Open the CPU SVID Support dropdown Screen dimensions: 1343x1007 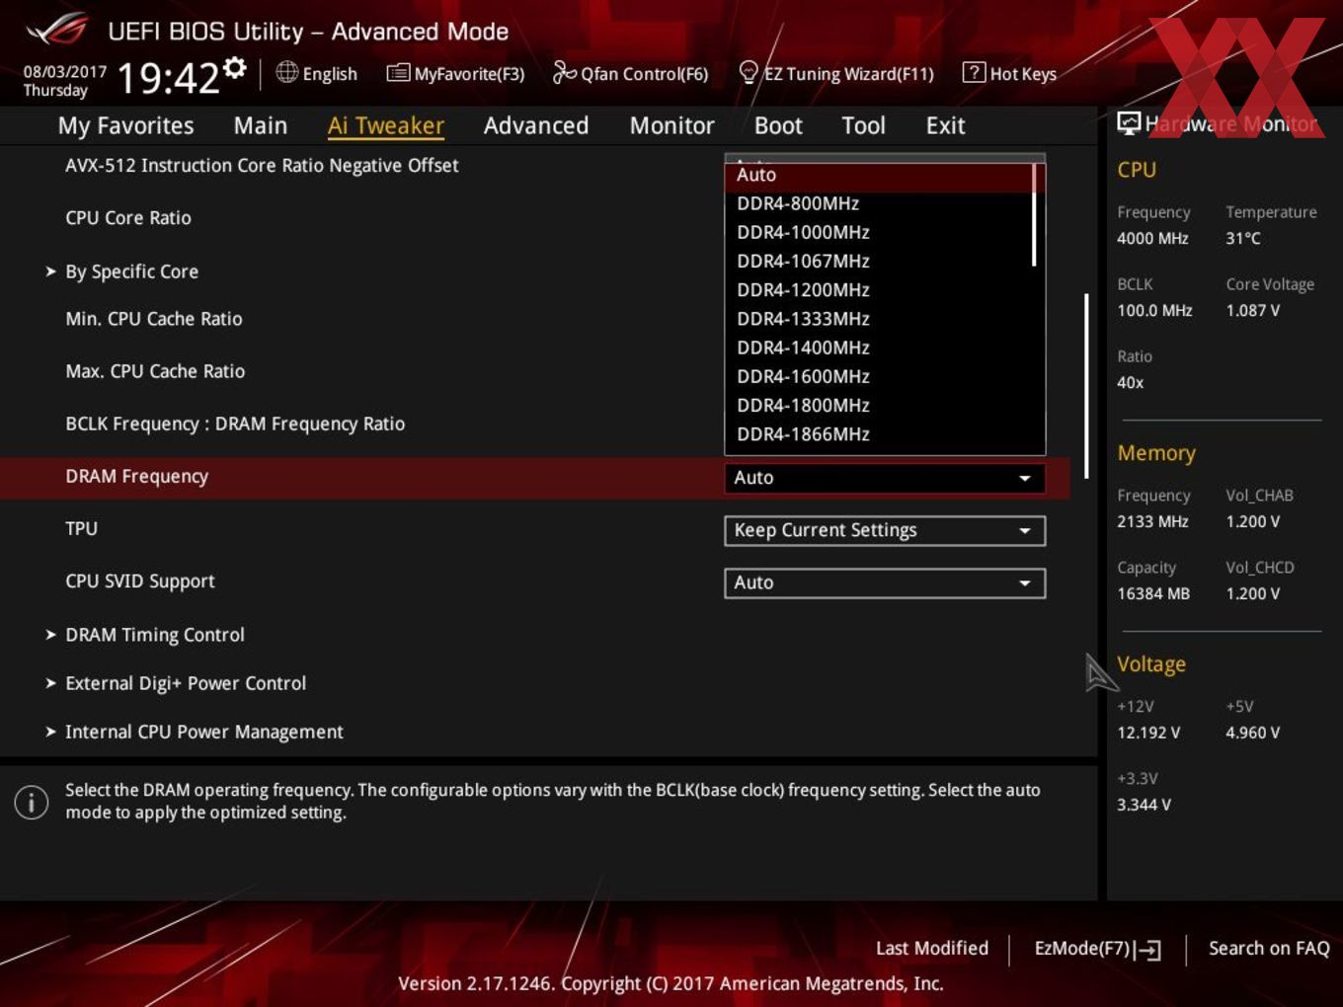[x=885, y=582]
